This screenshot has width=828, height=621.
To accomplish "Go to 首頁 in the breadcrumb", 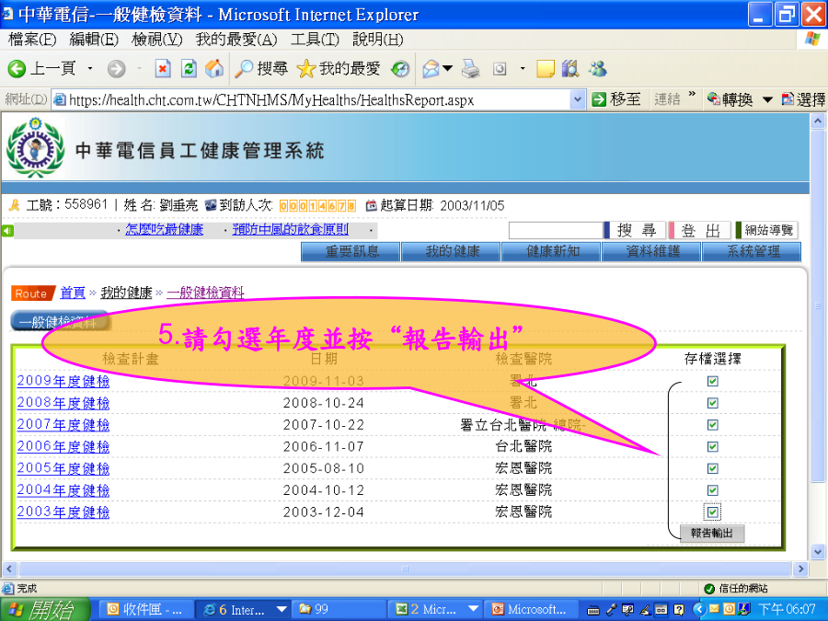I will click(73, 293).
